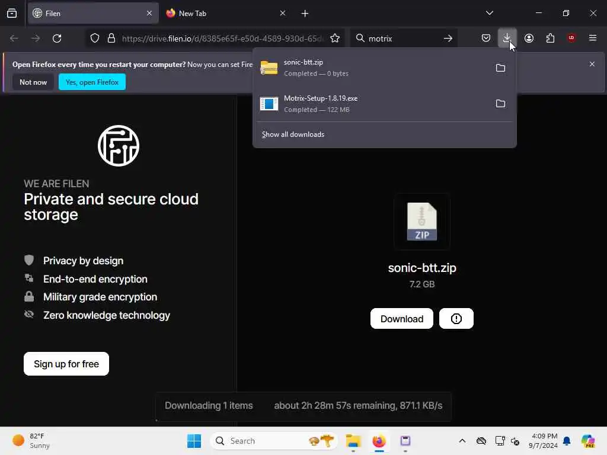Reload the current page
Image resolution: width=607 pixels, height=455 pixels.
tap(57, 39)
